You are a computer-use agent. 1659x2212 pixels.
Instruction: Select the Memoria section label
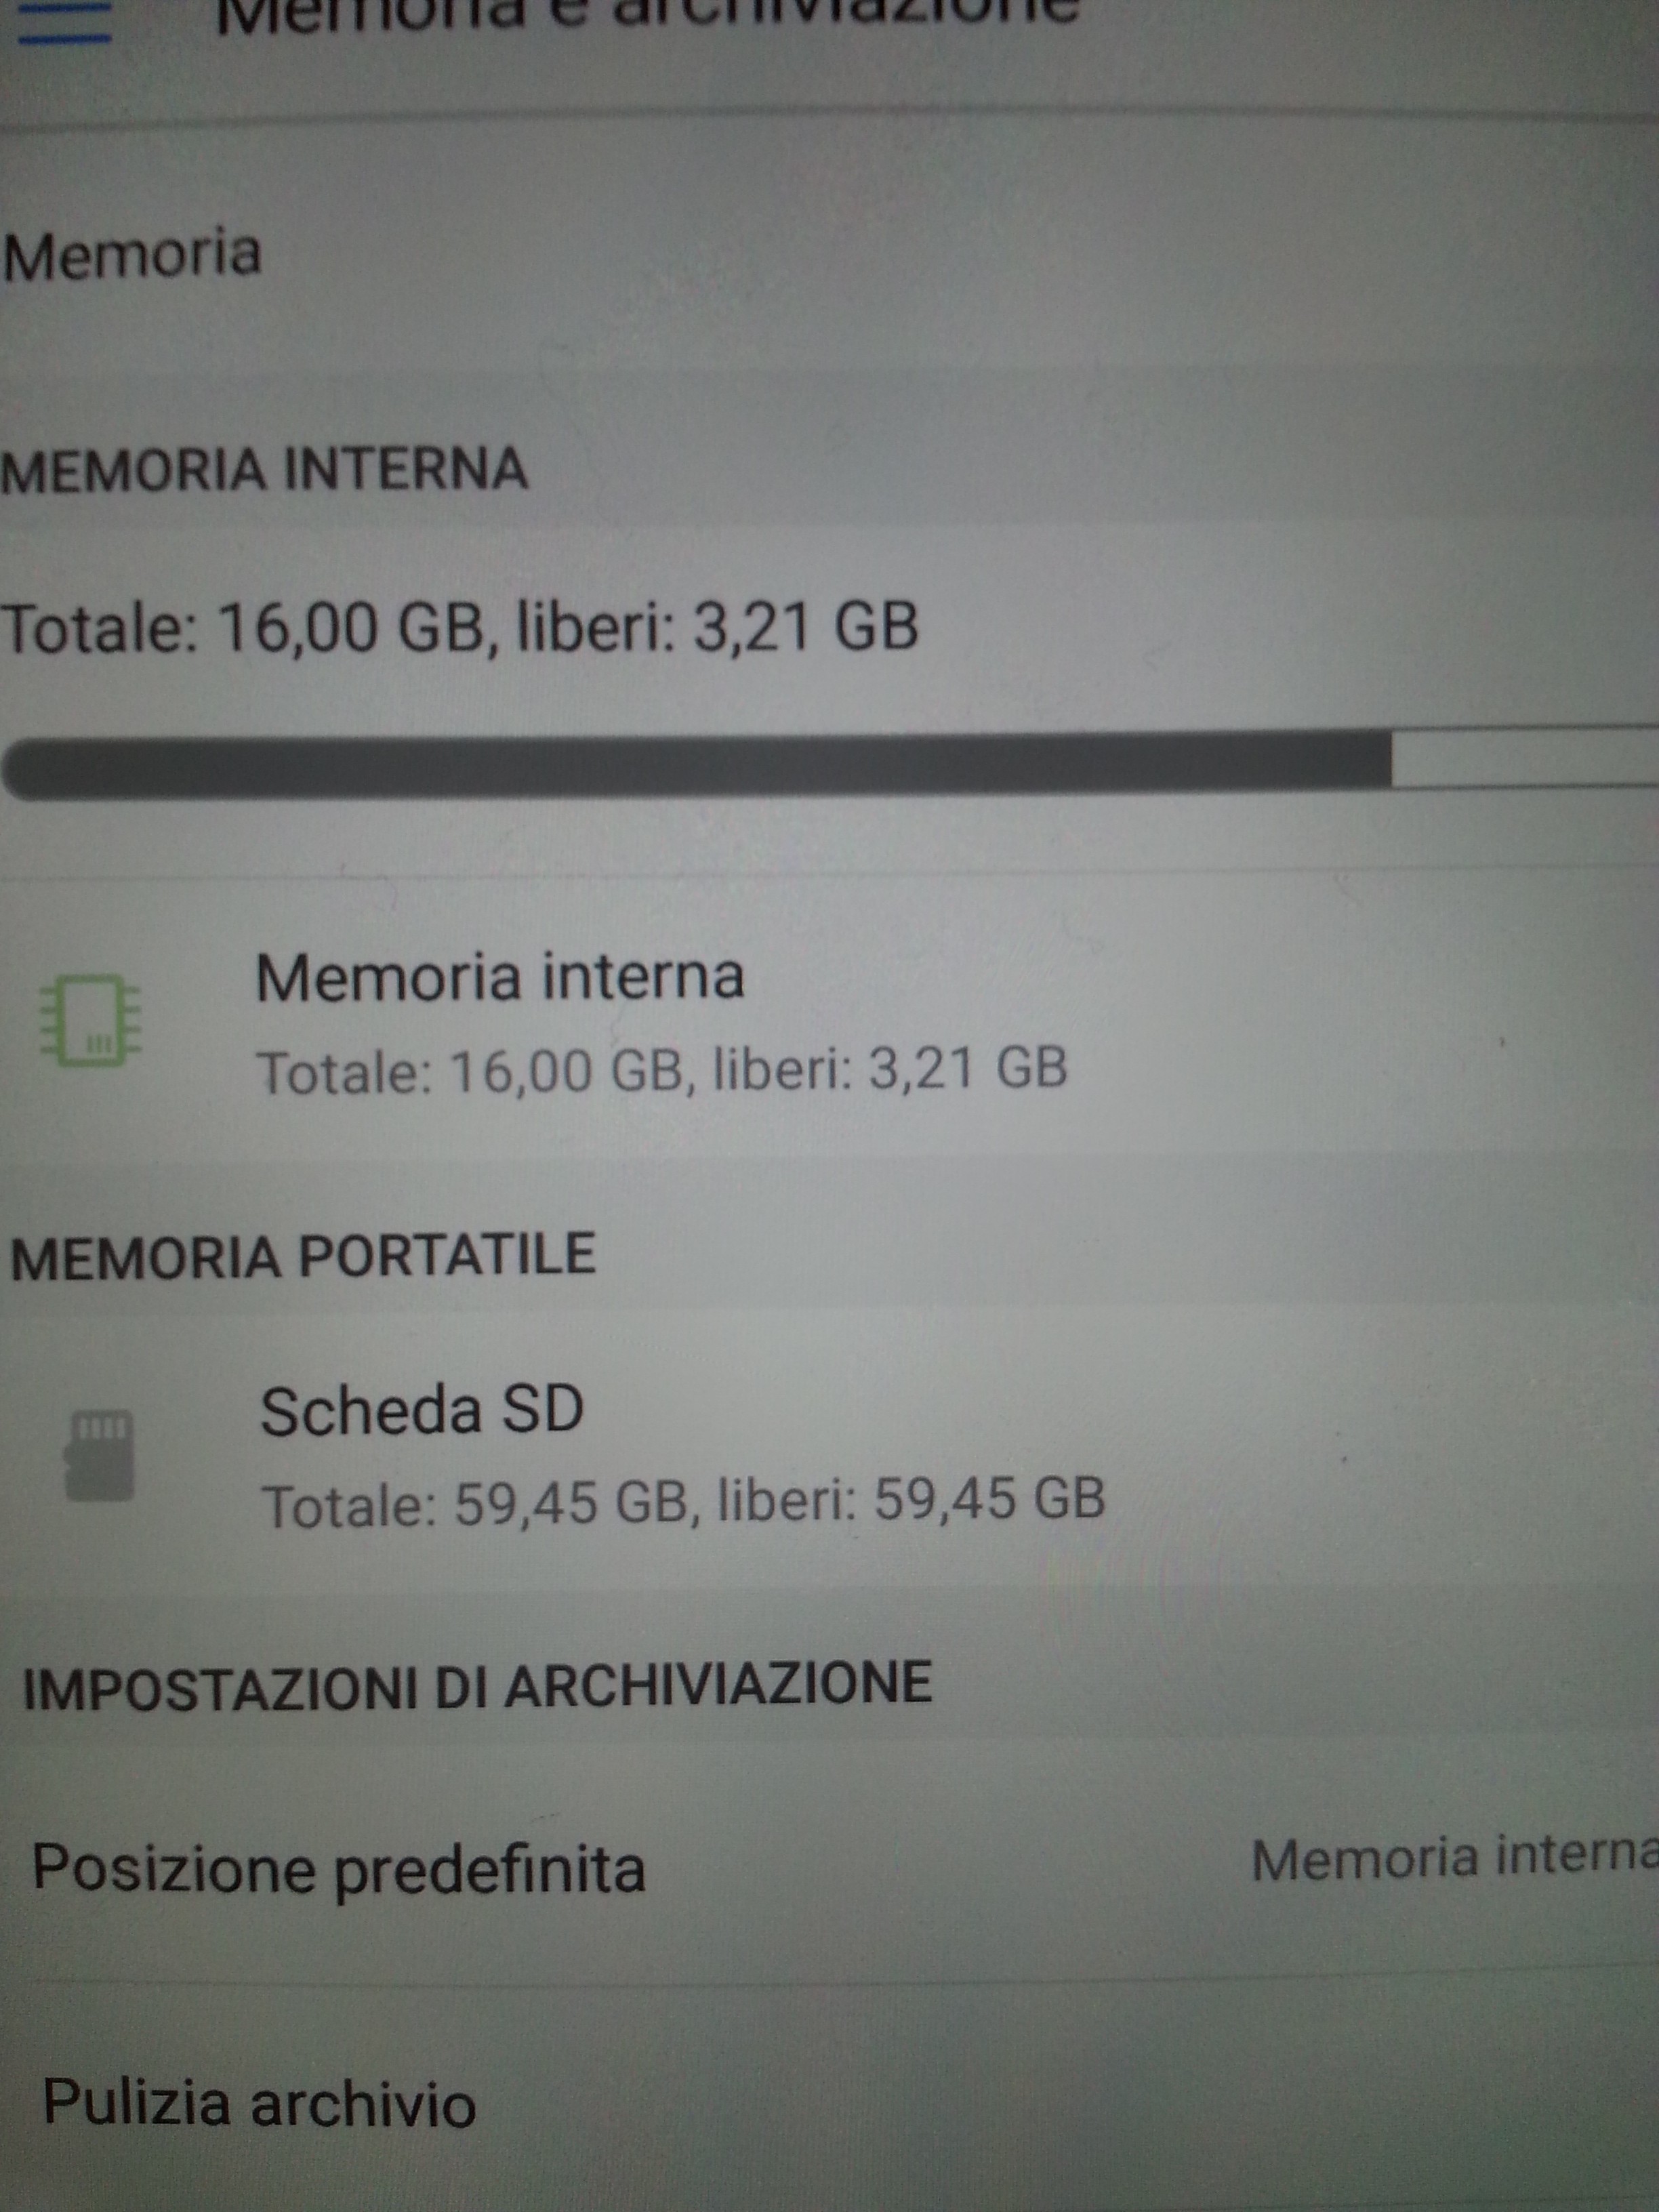[x=132, y=254]
